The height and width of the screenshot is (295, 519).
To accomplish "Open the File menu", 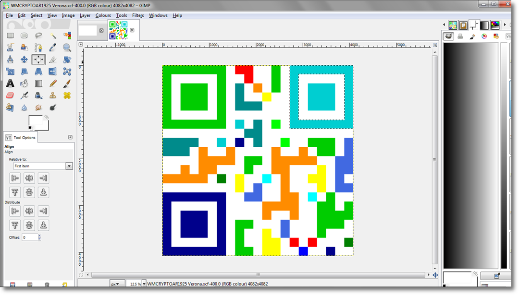I will (x=9, y=15).
